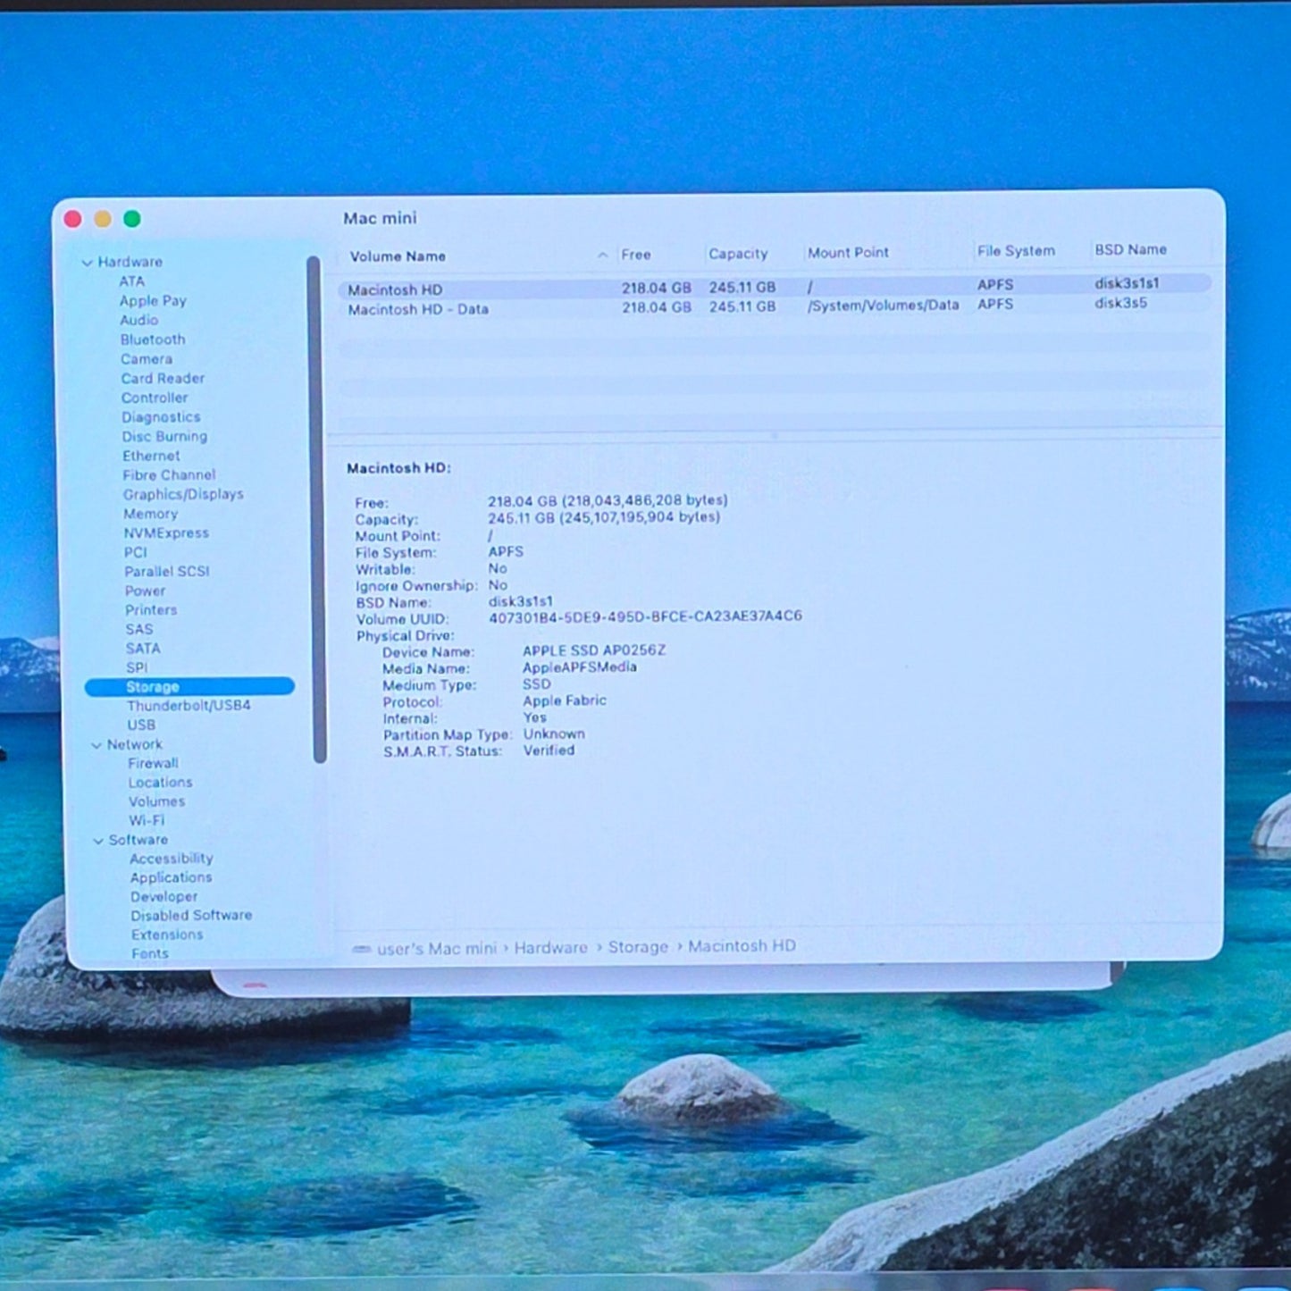Sort by BSD Name column header
Screen dimensions: 1291x1291
pyautogui.click(x=1130, y=250)
